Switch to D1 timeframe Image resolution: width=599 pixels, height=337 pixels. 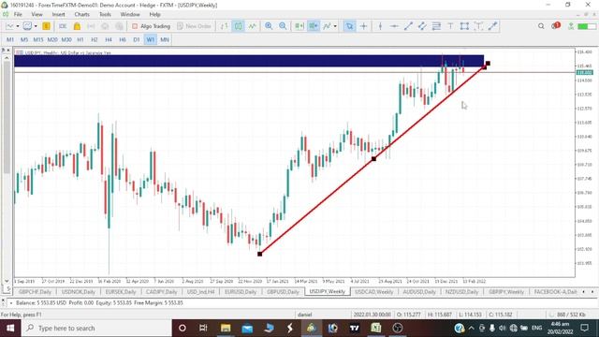tap(137, 39)
